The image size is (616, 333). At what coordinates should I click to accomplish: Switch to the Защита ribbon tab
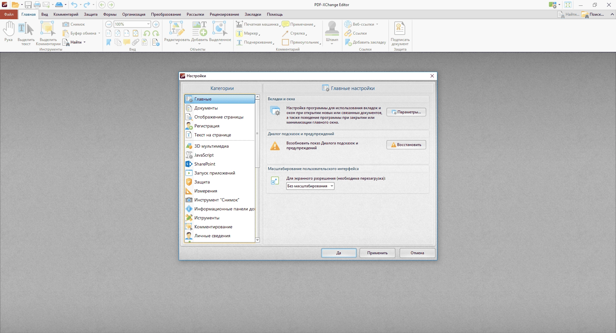pyautogui.click(x=91, y=14)
